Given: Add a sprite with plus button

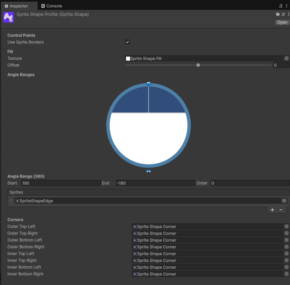Looking at the screenshot, I should (x=272, y=210).
